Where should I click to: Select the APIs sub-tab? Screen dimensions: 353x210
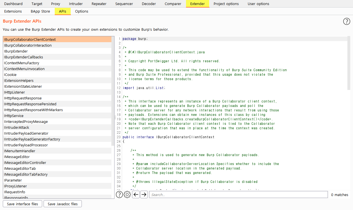(63, 11)
